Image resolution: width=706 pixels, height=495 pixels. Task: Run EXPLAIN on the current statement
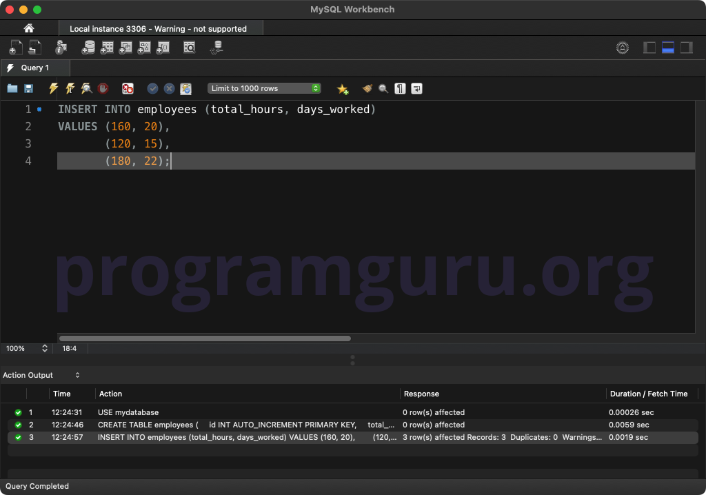(x=86, y=88)
